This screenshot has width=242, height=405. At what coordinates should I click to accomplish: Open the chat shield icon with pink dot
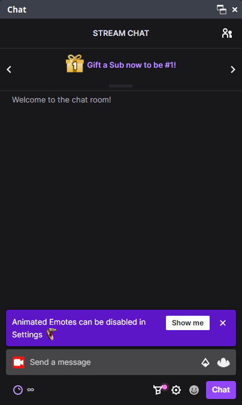[158, 390]
